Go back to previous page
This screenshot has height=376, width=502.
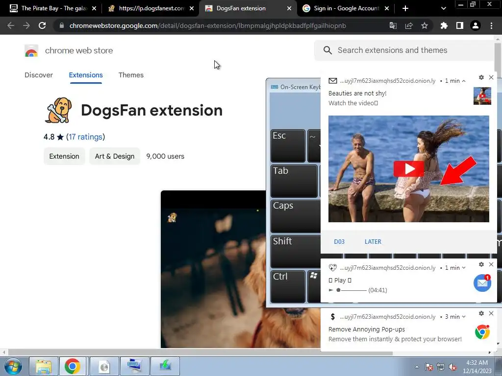coord(11,25)
